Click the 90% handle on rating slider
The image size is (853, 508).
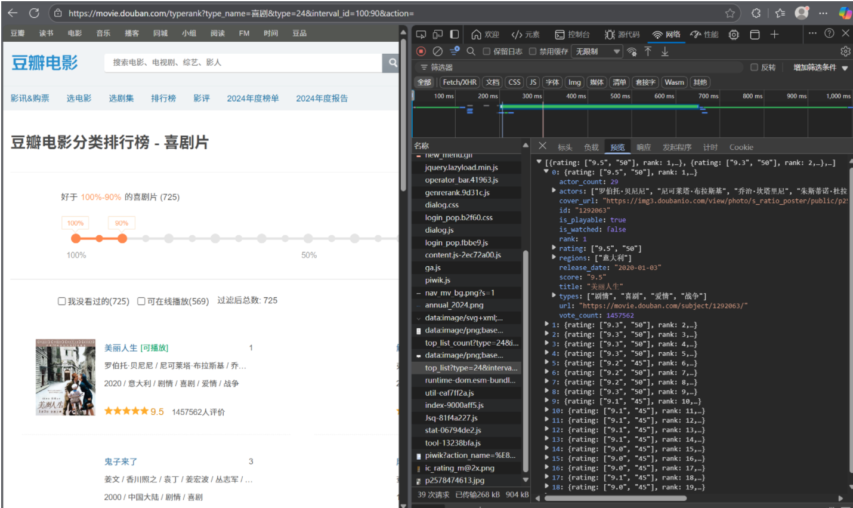click(122, 238)
